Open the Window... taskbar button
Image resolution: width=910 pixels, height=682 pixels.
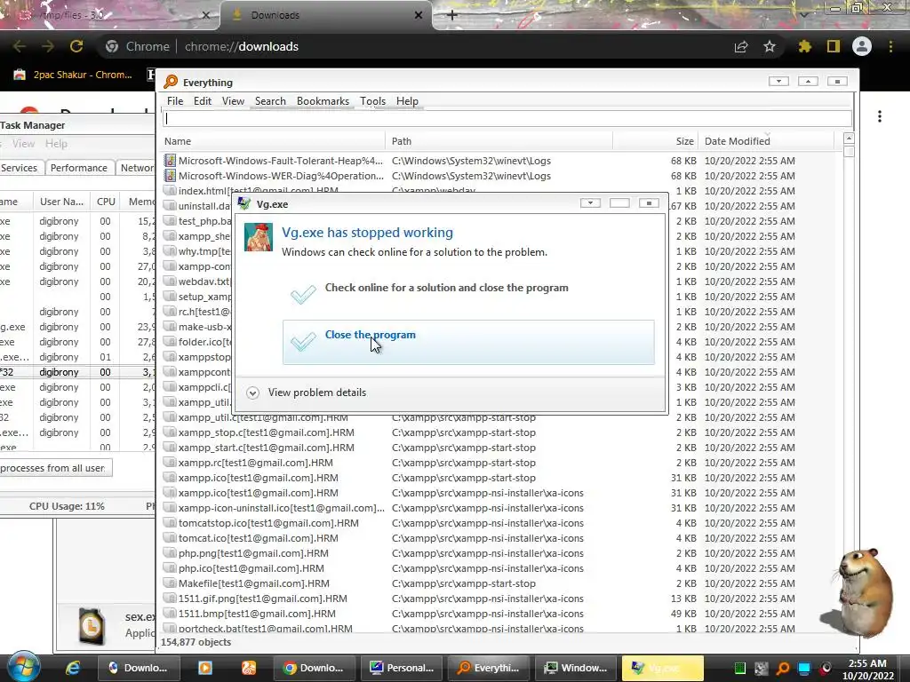[x=575, y=668]
